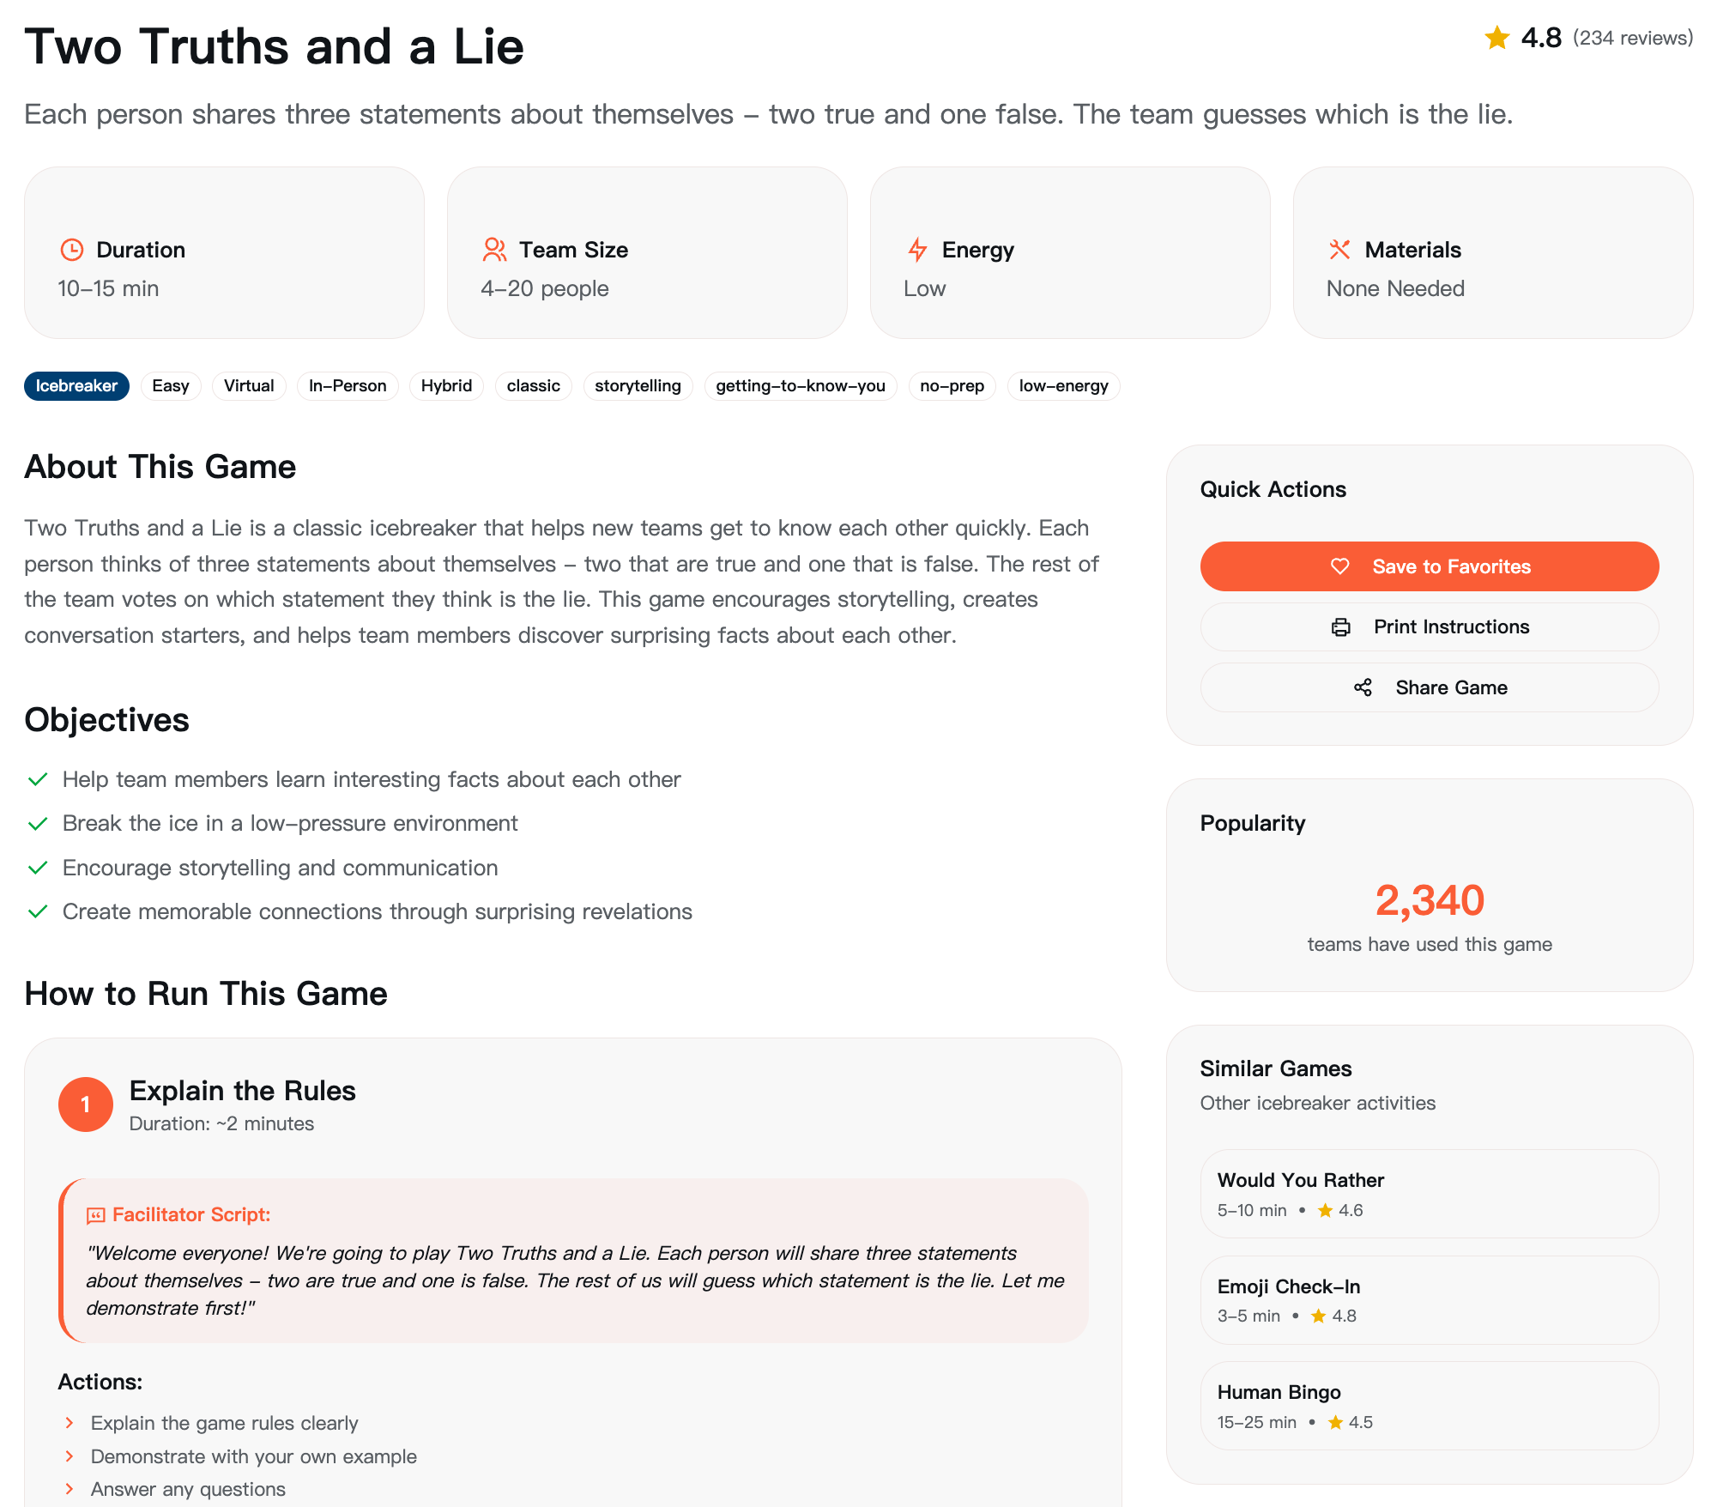Open the Human Bingo similar game
Viewport: 1711px width, 1507px height.
click(1429, 1406)
